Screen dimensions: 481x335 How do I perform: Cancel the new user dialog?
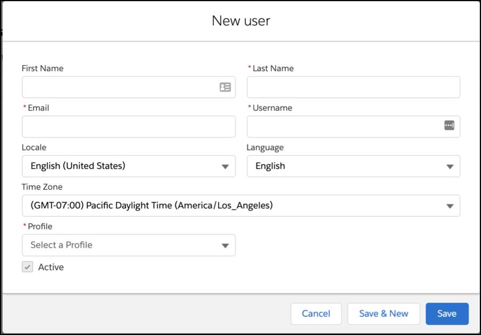[316, 314]
